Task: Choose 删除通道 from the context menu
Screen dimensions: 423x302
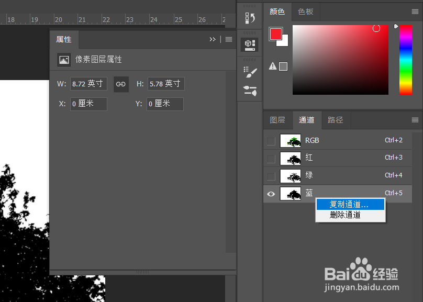Action: point(350,215)
